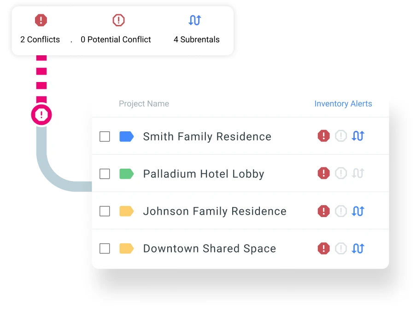Click the 4 Subrentals summary label
This screenshot has width=416, height=311.
[x=196, y=40]
